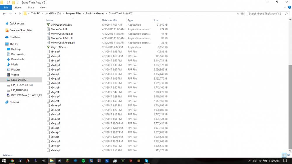Open Quick Access Toolbar customize dropdown

click(17, 3)
